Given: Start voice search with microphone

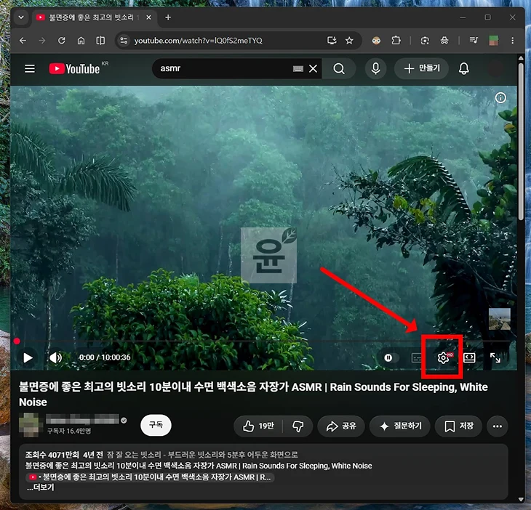Looking at the screenshot, I should (375, 68).
